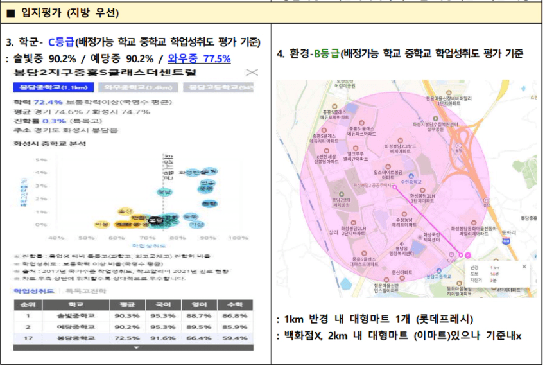Click the 비봉 bubble in the chart
Screen dimensions: 545x368
(x=102, y=224)
